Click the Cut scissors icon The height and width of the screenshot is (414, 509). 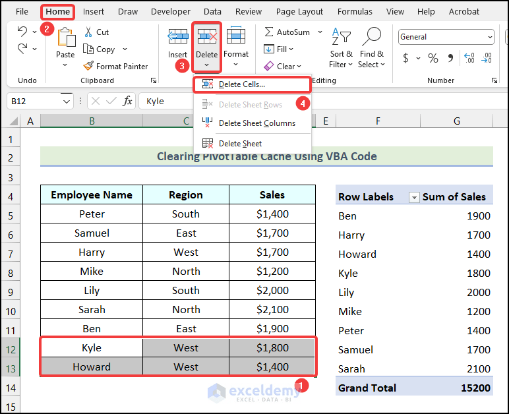[x=88, y=32]
